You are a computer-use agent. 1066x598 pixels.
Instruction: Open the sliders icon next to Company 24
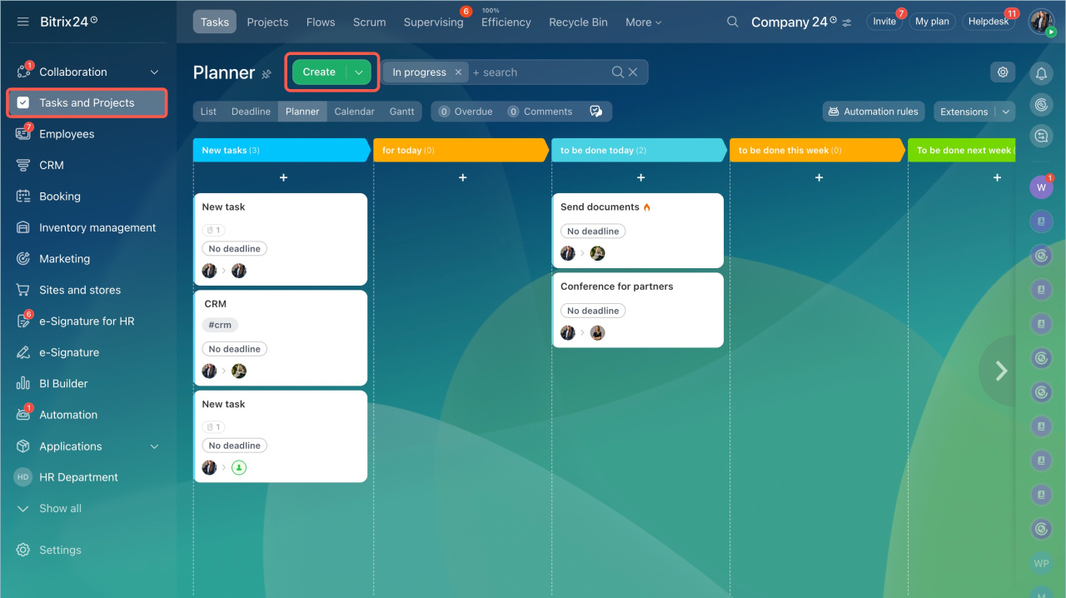[847, 23]
